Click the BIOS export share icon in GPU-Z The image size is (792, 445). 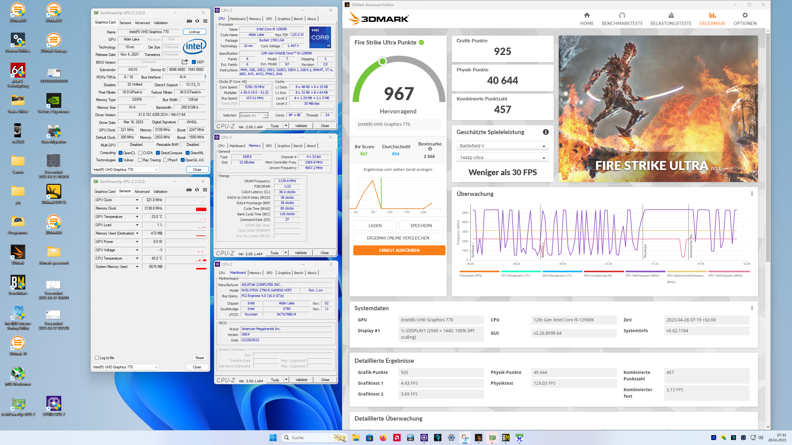185,62
